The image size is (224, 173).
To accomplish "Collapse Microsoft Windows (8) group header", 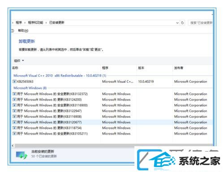I will pyautogui.click(x=30, y=88).
